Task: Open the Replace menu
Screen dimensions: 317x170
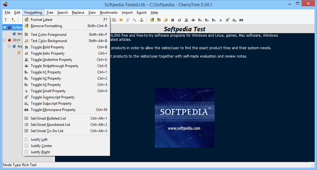Action: tap(78, 13)
